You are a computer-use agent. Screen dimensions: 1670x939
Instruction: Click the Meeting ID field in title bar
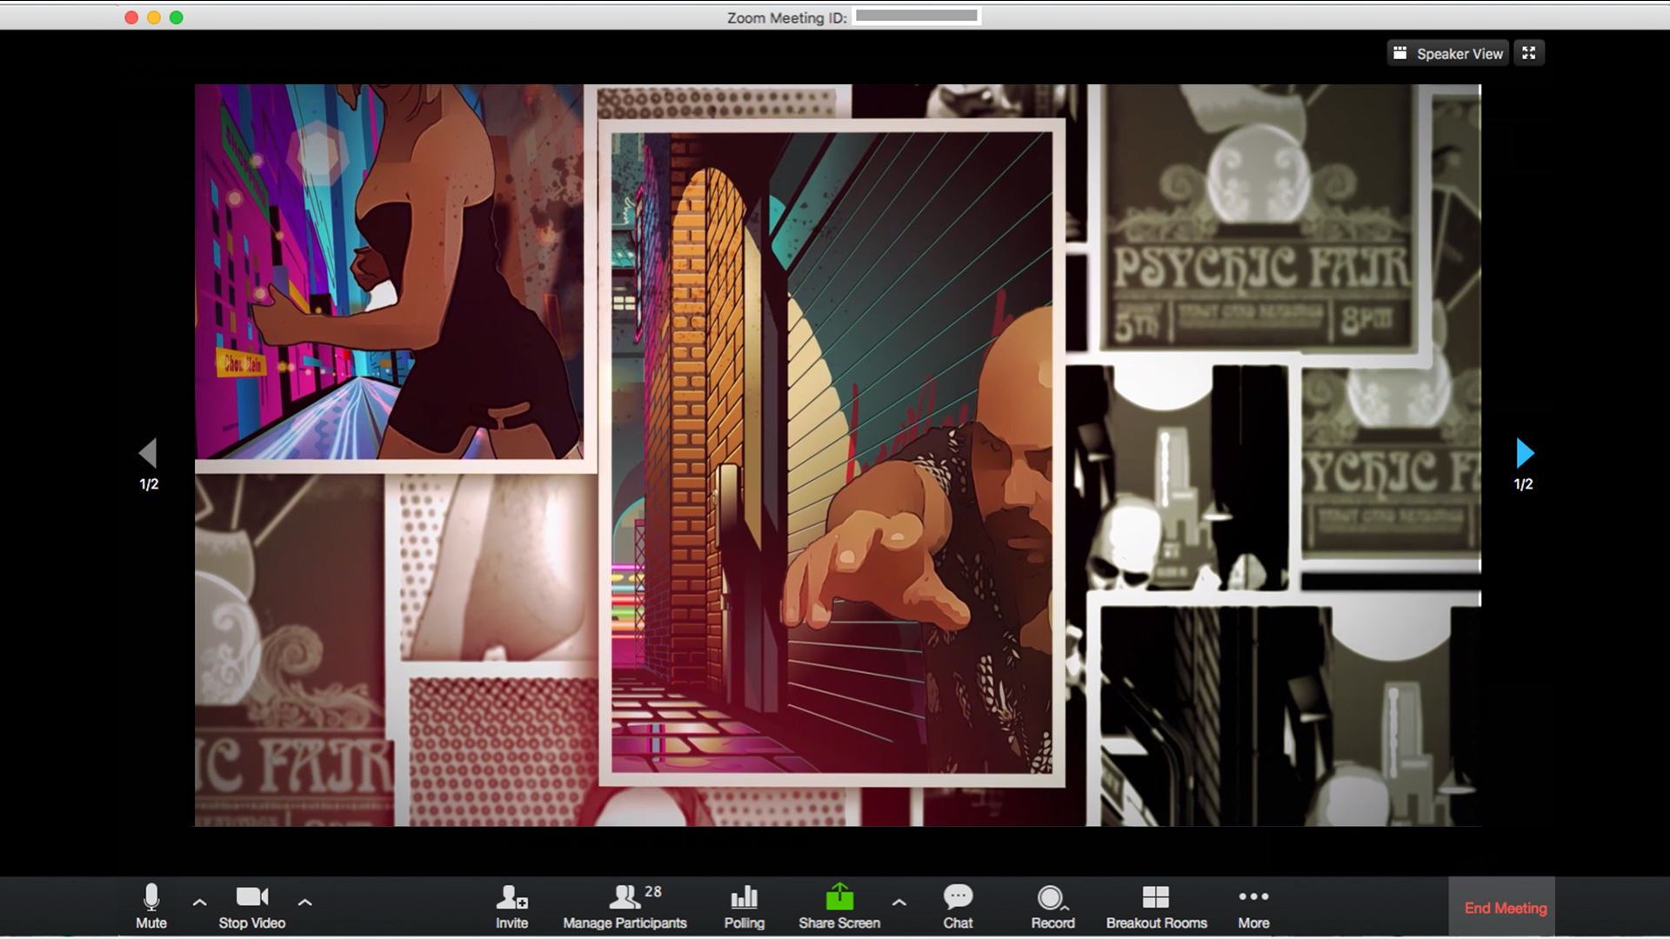[916, 16]
